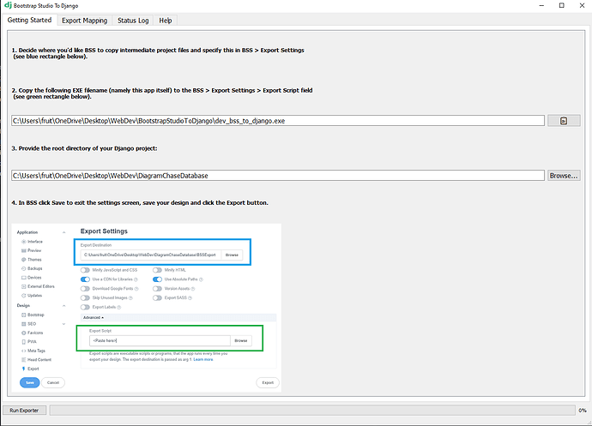Click the Head Content icon in the Design section
The image size is (592, 426).
[x=24, y=360]
